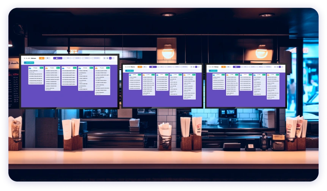This screenshot has height=191, width=327.
Task: Click the list icon left of the purple play icon, left monitor
Action: click(107, 58)
